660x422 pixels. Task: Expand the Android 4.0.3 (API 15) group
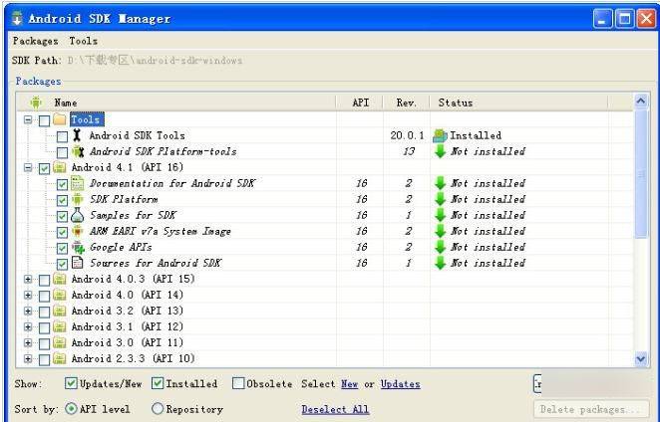click(x=28, y=279)
